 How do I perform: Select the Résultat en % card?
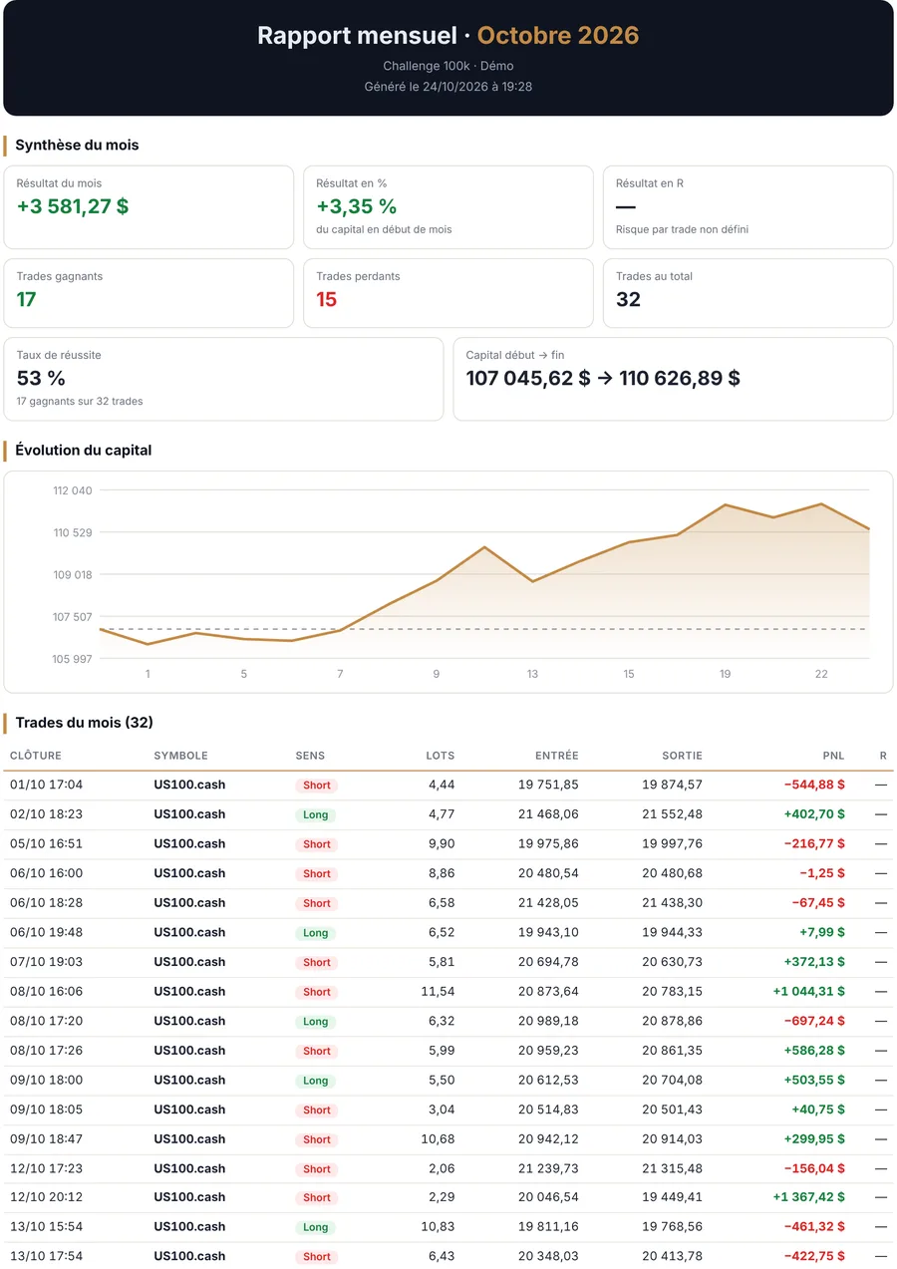(448, 207)
